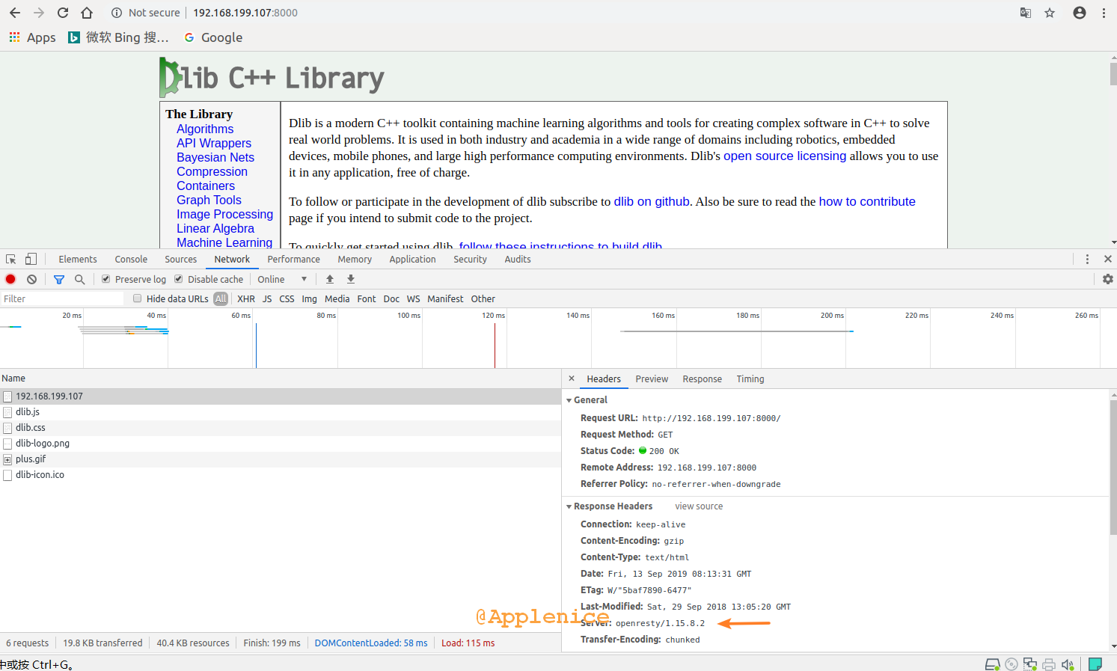Select the dlib-icon.ico request row
The height and width of the screenshot is (671, 1117).
[x=281, y=475]
